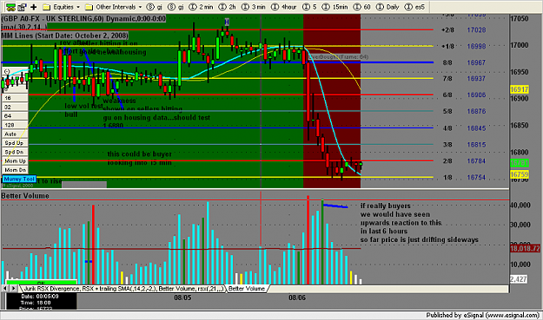
Task: Click the Published by eSignal footer text
Action: tap(483, 315)
